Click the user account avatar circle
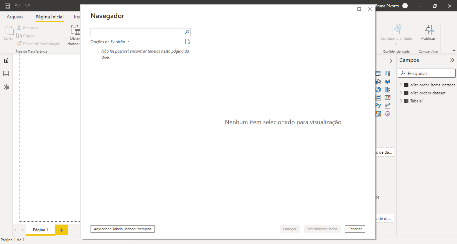This screenshot has height=244, width=457. click(405, 6)
